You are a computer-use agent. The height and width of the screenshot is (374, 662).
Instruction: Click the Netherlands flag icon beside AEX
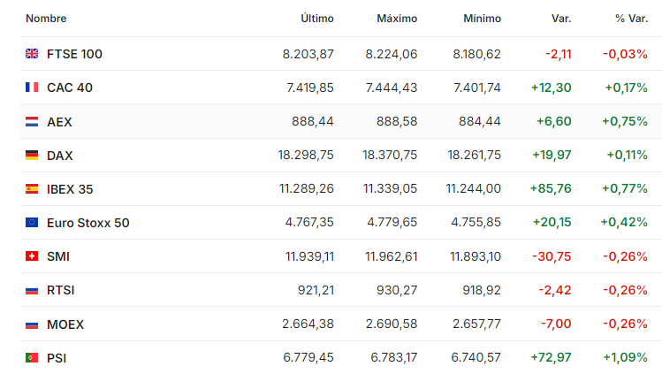(x=32, y=121)
